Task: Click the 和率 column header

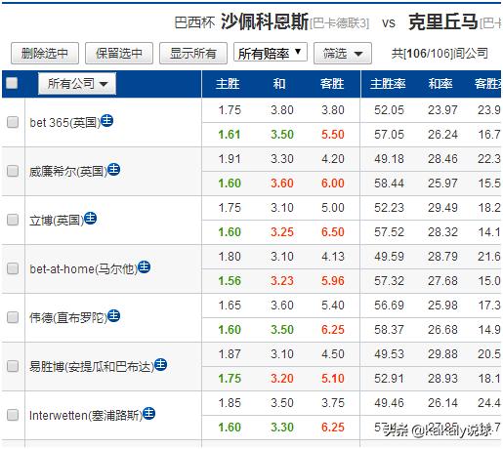Action: 440,84
